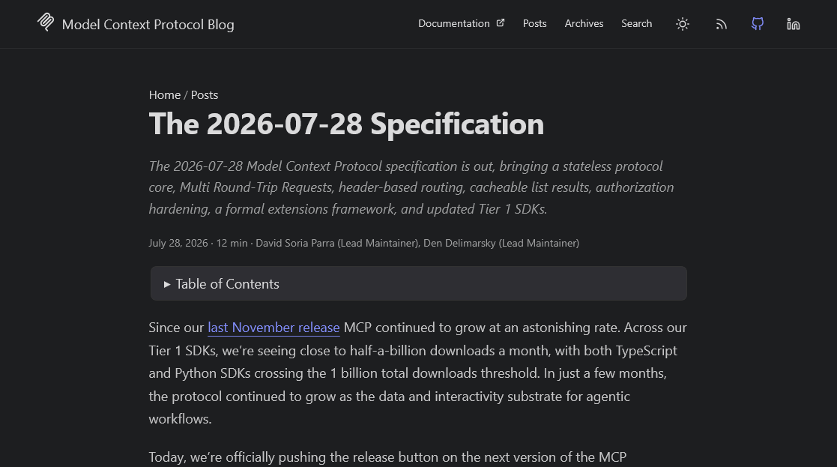Click the Posts breadcrumb link
Screen dimensions: 837x467
205,95
